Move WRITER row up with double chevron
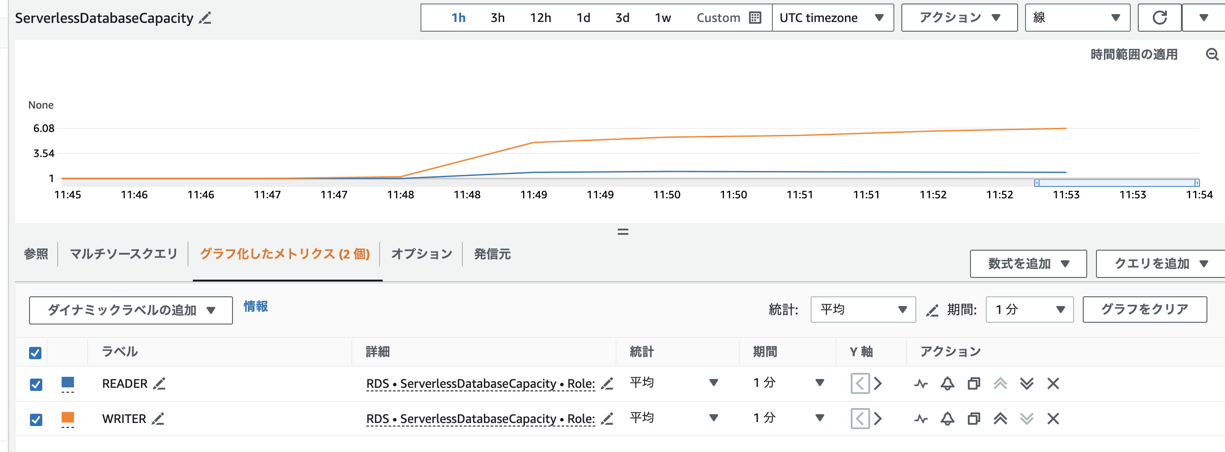Screen dimensions: 1225x452 [1000, 419]
